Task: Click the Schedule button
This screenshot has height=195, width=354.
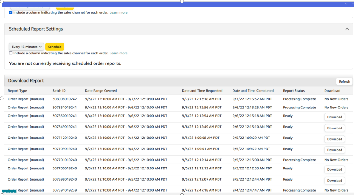Action: pos(54,47)
